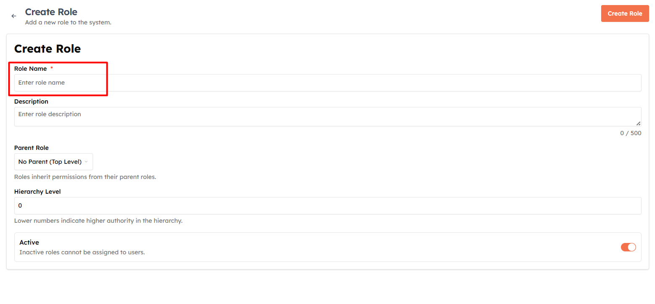655x304 pixels.
Task: Open the No Parent (Top Level) dropdown
Action: coord(53,162)
